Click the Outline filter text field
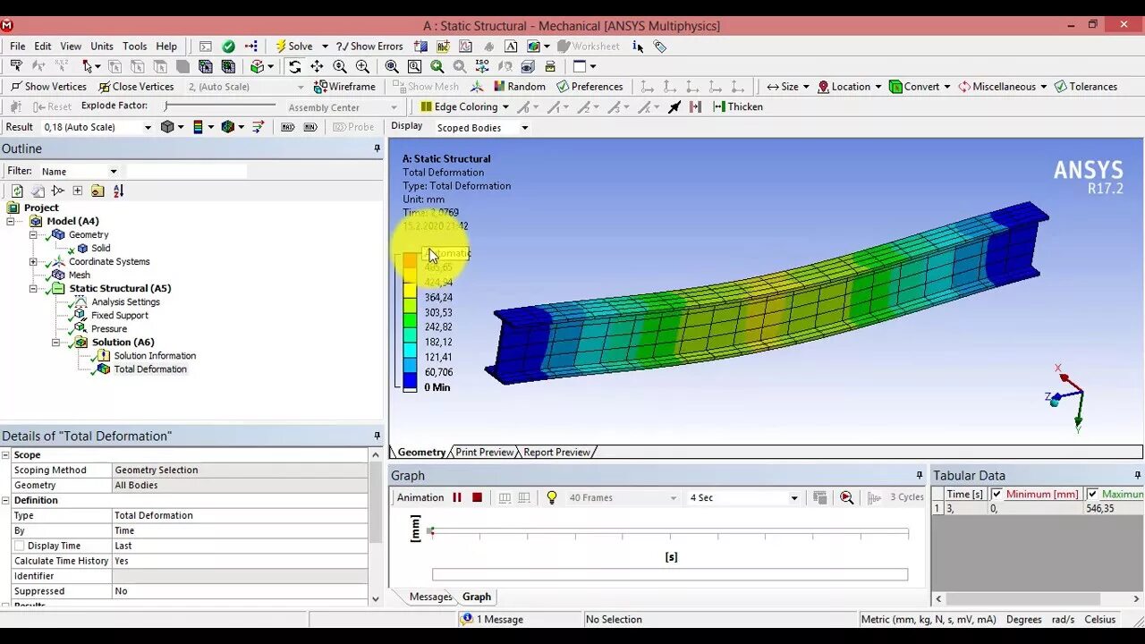The width and height of the screenshot is (1145, 644). pos(186,171)
